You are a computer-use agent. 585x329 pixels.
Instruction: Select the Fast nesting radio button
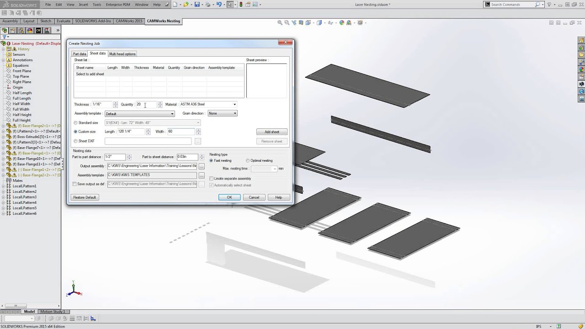tap(211, 160)
